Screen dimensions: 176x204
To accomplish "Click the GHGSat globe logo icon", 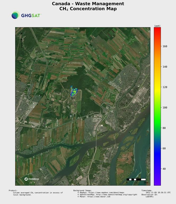I will tap(15, 15).
